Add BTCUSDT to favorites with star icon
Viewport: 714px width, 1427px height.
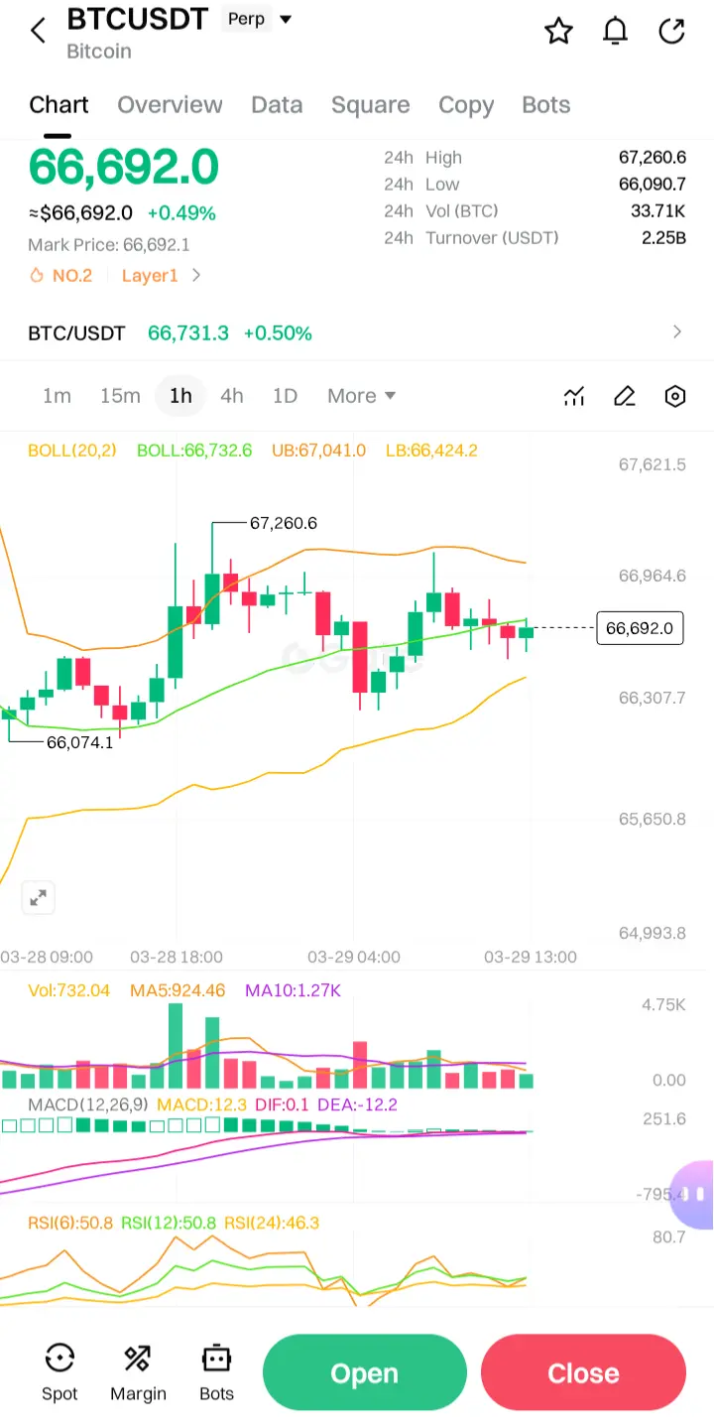tap(559, 32)
